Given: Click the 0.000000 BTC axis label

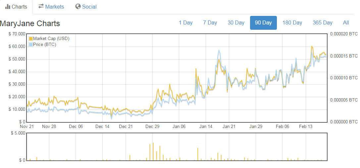Looking at the screenshot, I should 344,122.
